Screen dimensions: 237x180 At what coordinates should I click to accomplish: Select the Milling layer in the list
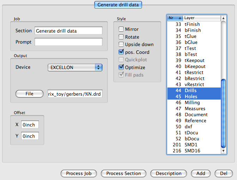(x=192, y=103)
